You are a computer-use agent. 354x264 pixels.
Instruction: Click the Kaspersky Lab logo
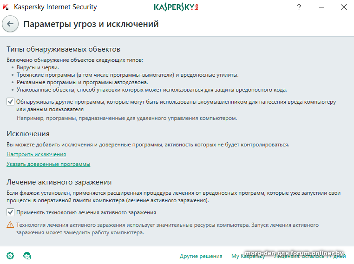pyautogui.click(x=176, y=7)
